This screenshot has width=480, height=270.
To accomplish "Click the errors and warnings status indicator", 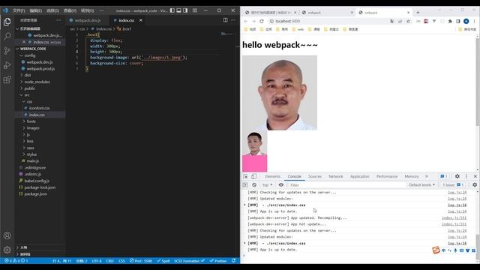I will click(16, 261).
